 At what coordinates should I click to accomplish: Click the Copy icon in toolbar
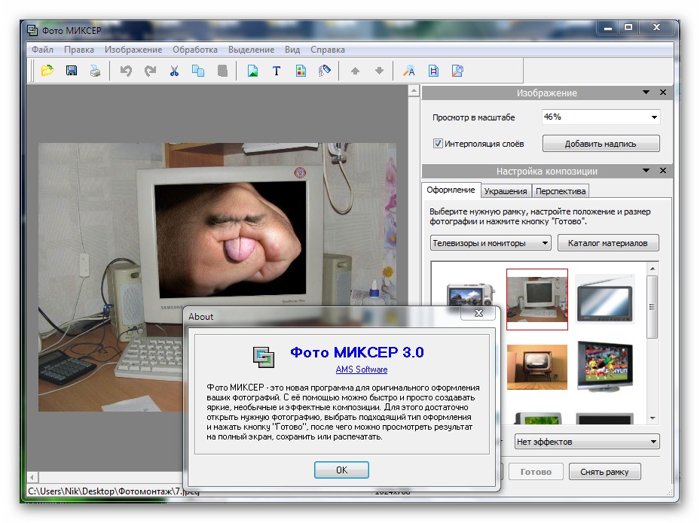(198, 71)
